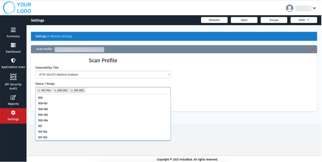The image size is (322, 162).
Task: Select the 100-101 range option
Action: point(103,104)
